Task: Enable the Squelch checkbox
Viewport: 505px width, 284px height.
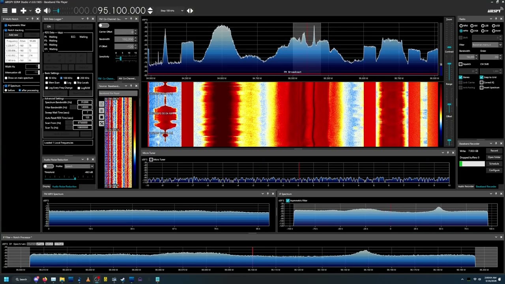Action: point(461,64)
